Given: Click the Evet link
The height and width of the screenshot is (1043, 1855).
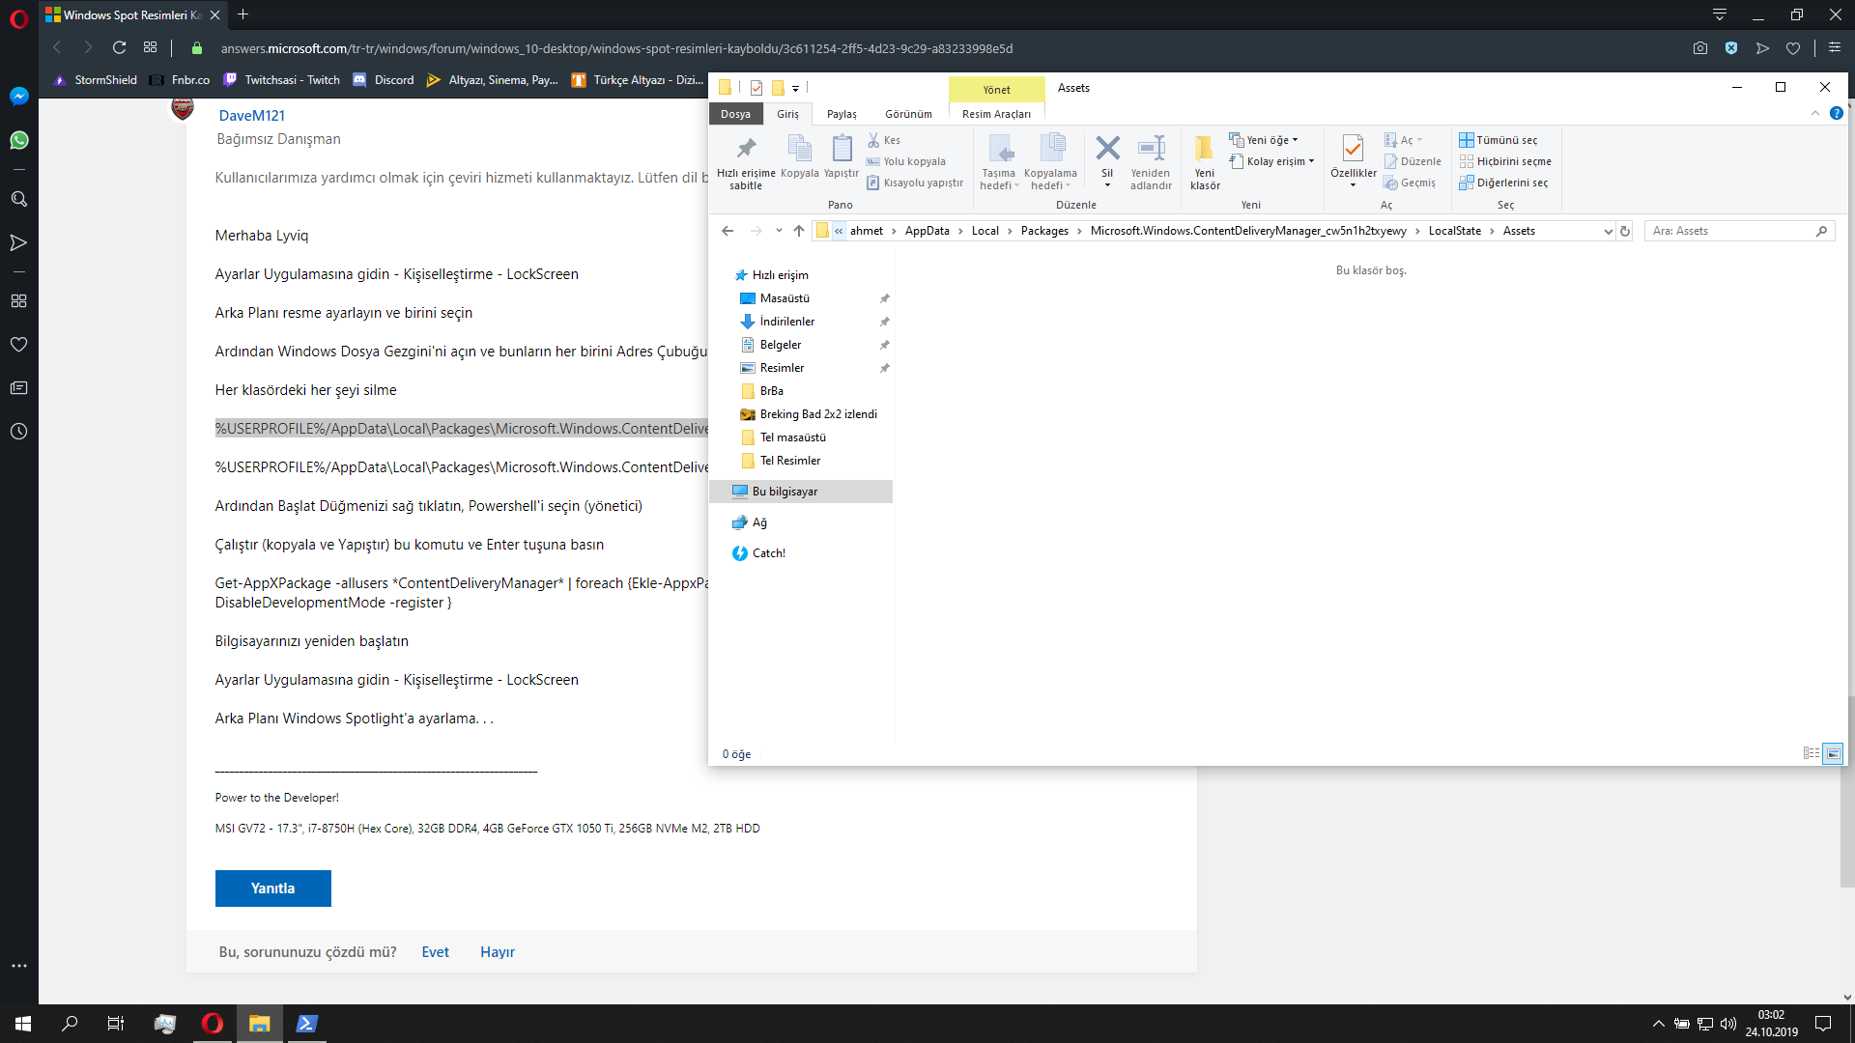Looking at the screenshot, I should click(x=435, y=952).
